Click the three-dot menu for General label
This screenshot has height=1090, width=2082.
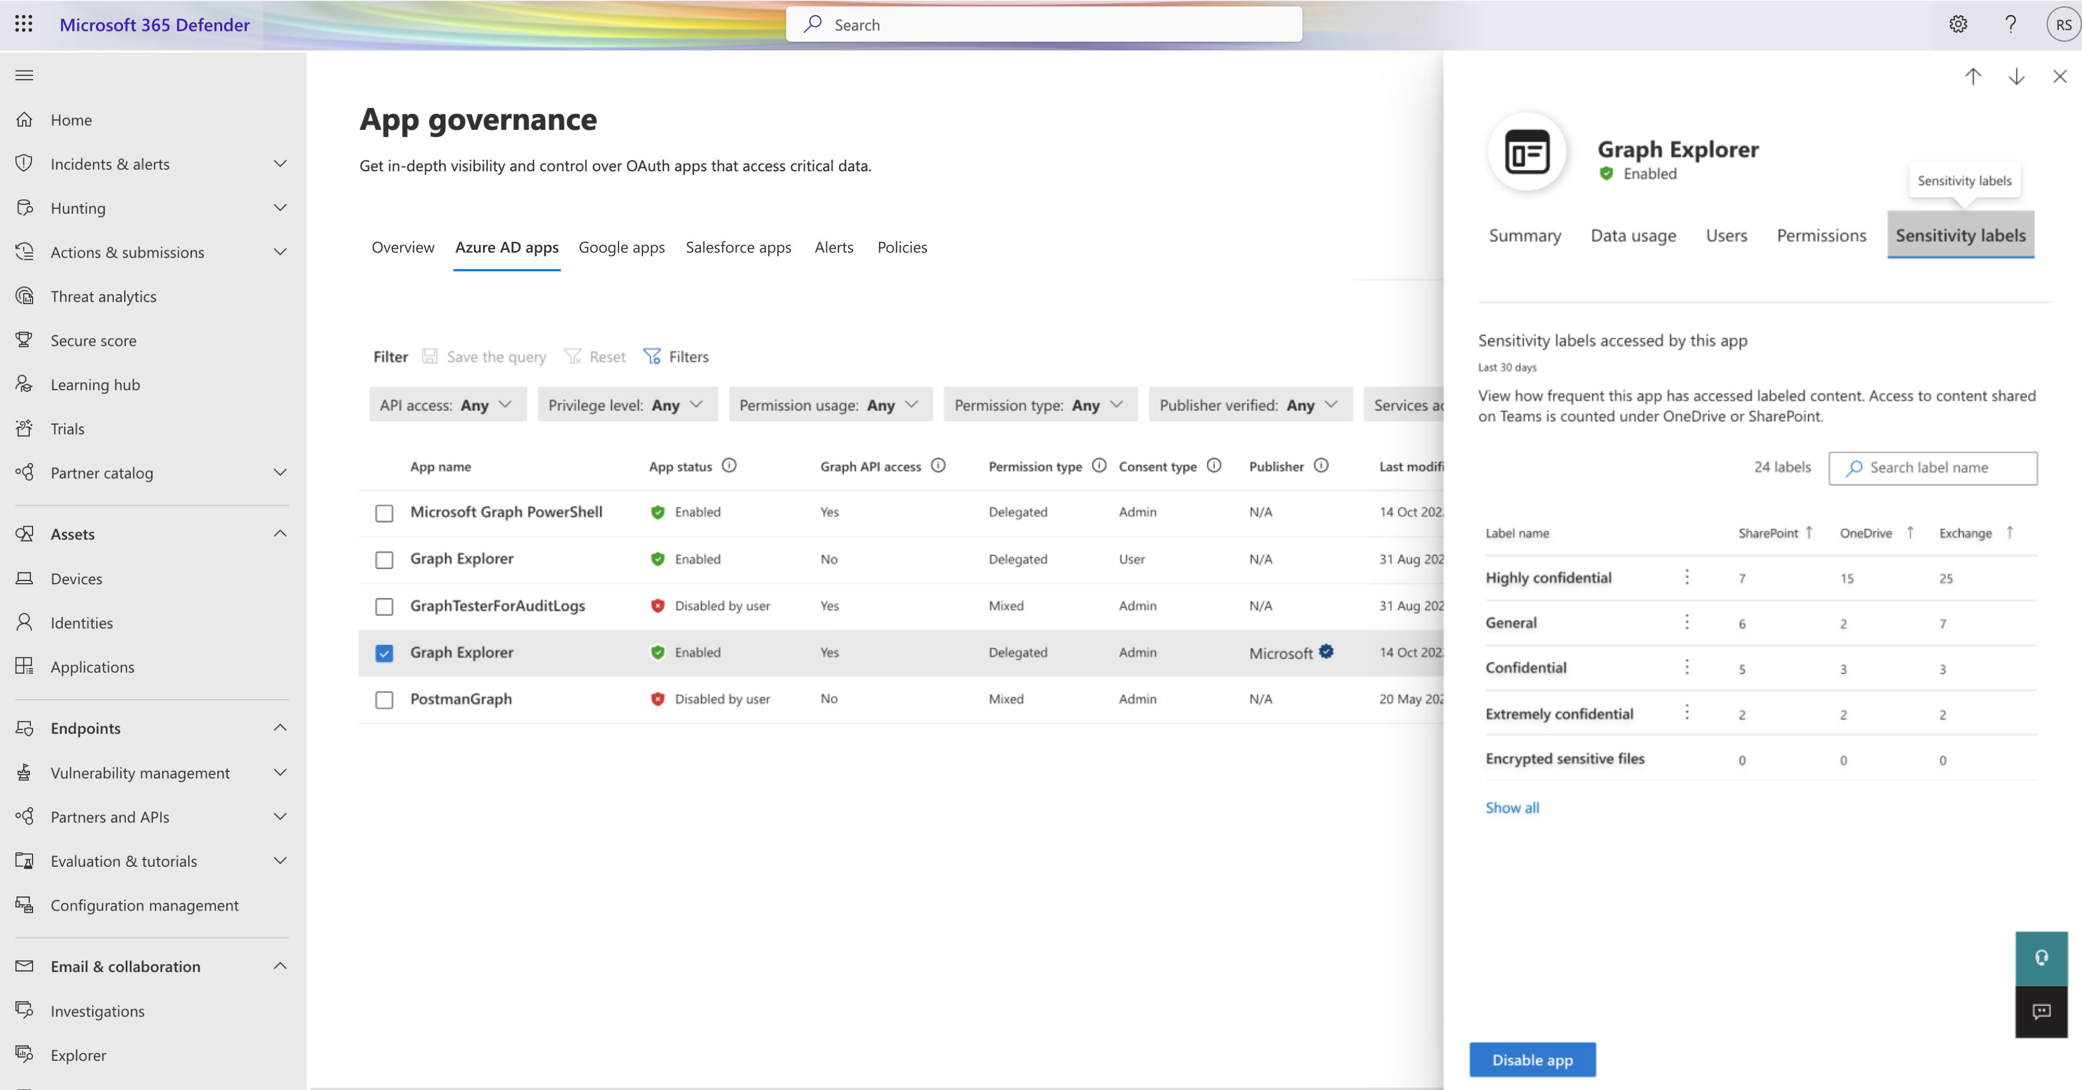point(1687,622)
